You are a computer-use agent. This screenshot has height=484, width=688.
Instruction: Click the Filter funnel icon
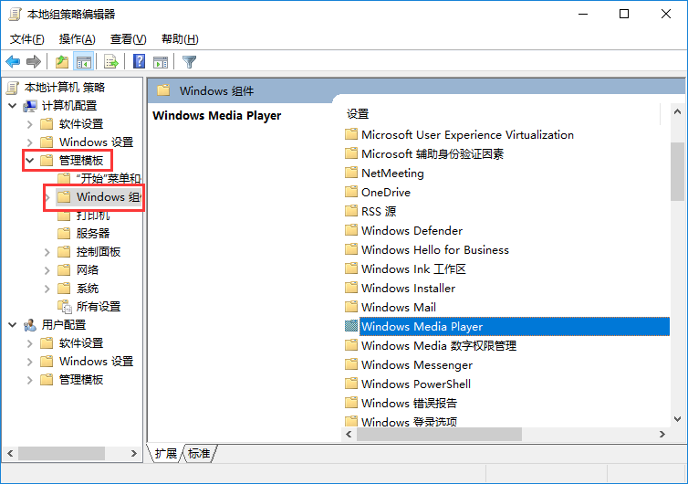[189, 62]
